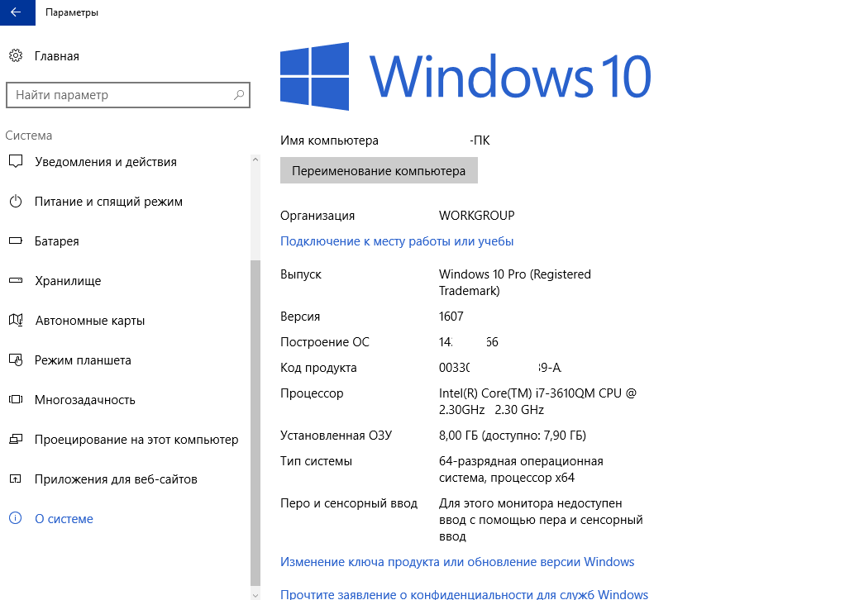The width and height of the screenshot is (864, 600).
Task: Click the О системе info icon
Action: click(15, 519)
